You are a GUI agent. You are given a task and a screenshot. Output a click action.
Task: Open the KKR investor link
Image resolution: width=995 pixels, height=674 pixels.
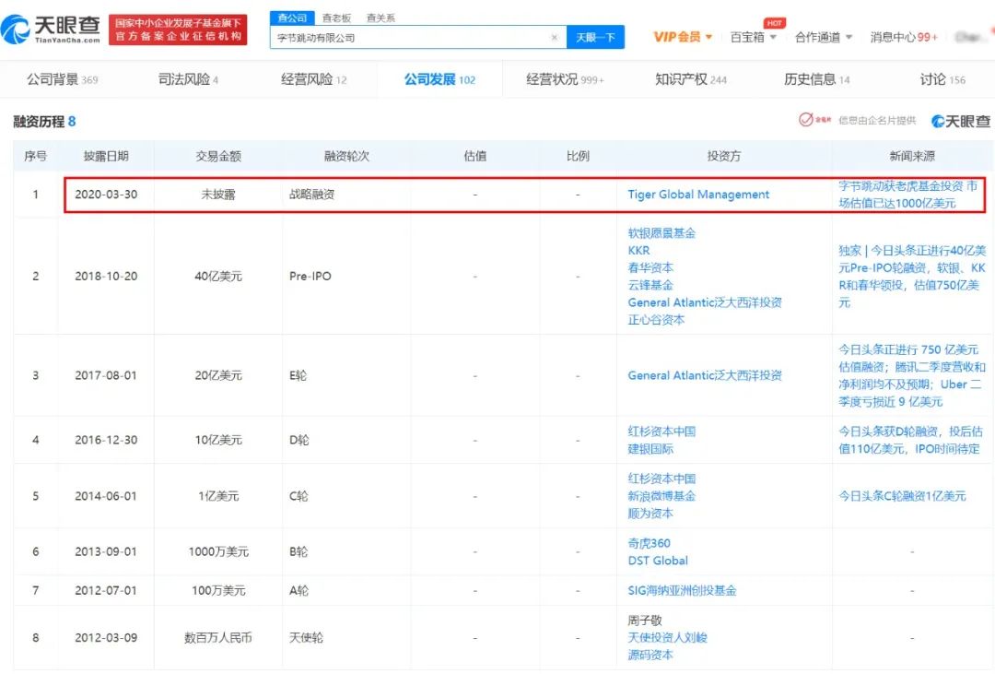click(x=638, y=250)
